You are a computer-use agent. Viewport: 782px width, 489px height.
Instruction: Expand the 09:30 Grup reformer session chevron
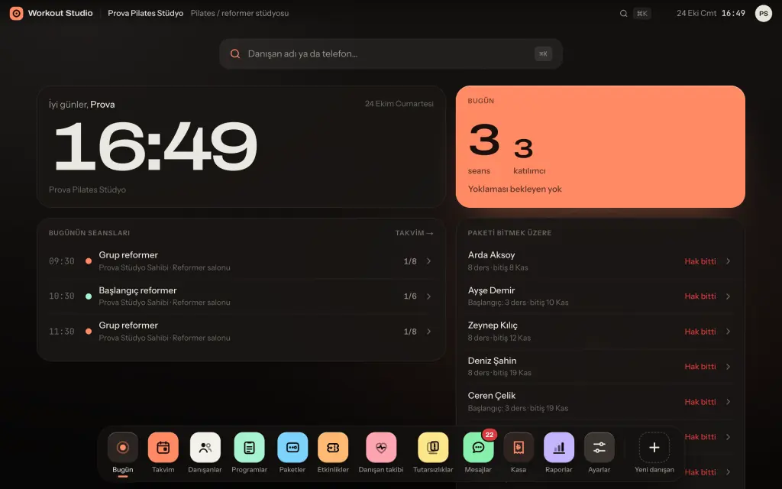428,261
